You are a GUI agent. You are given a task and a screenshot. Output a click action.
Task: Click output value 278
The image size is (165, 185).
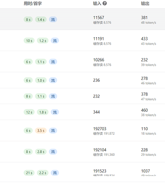144,78
